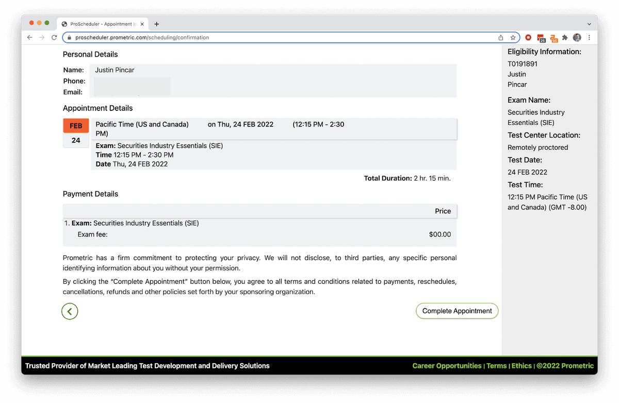The height and width of the screenshot is (403, 619).
Task: Close the ProScheduler tab
Action: click(142, 24)
